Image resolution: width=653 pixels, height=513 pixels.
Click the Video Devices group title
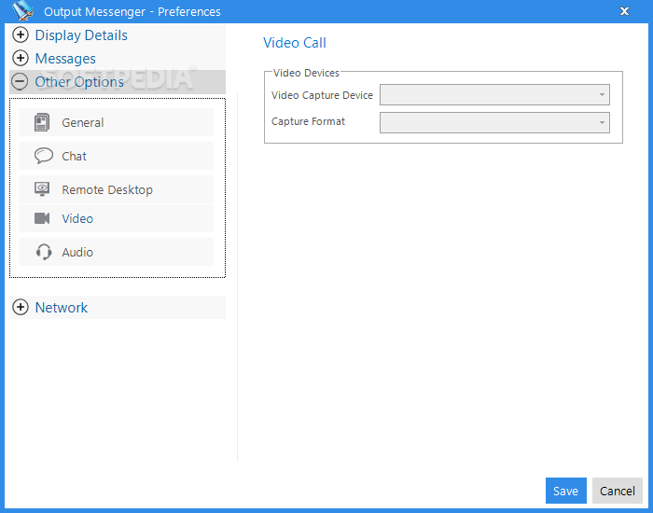pyautogui.click(x=306, y=73)
